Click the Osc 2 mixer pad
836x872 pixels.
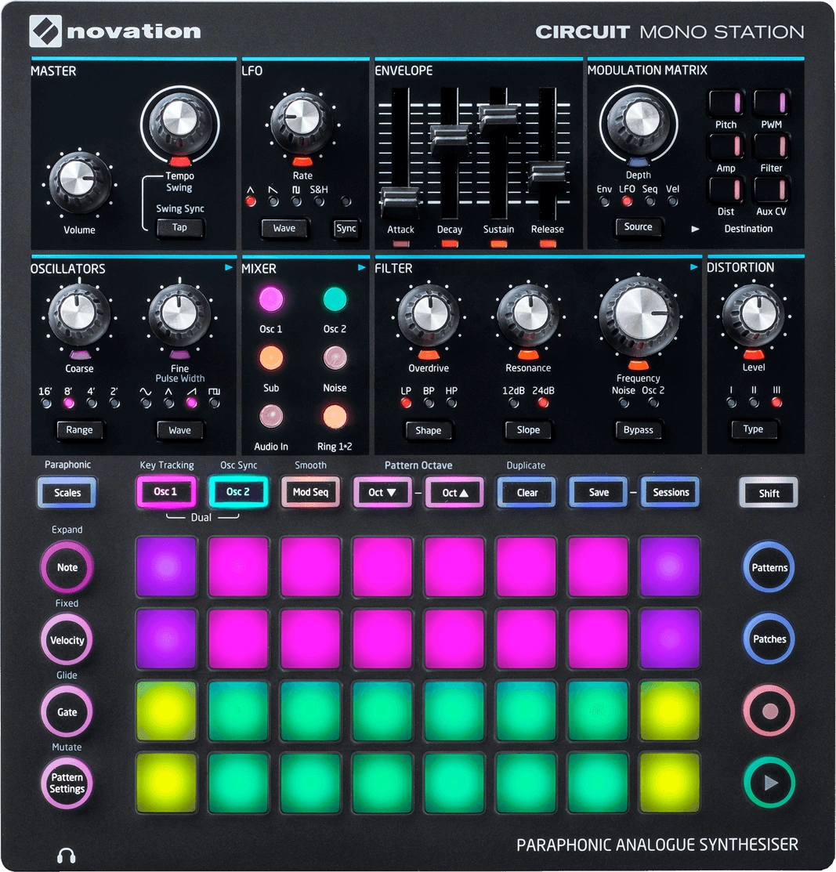click(335, 299)
